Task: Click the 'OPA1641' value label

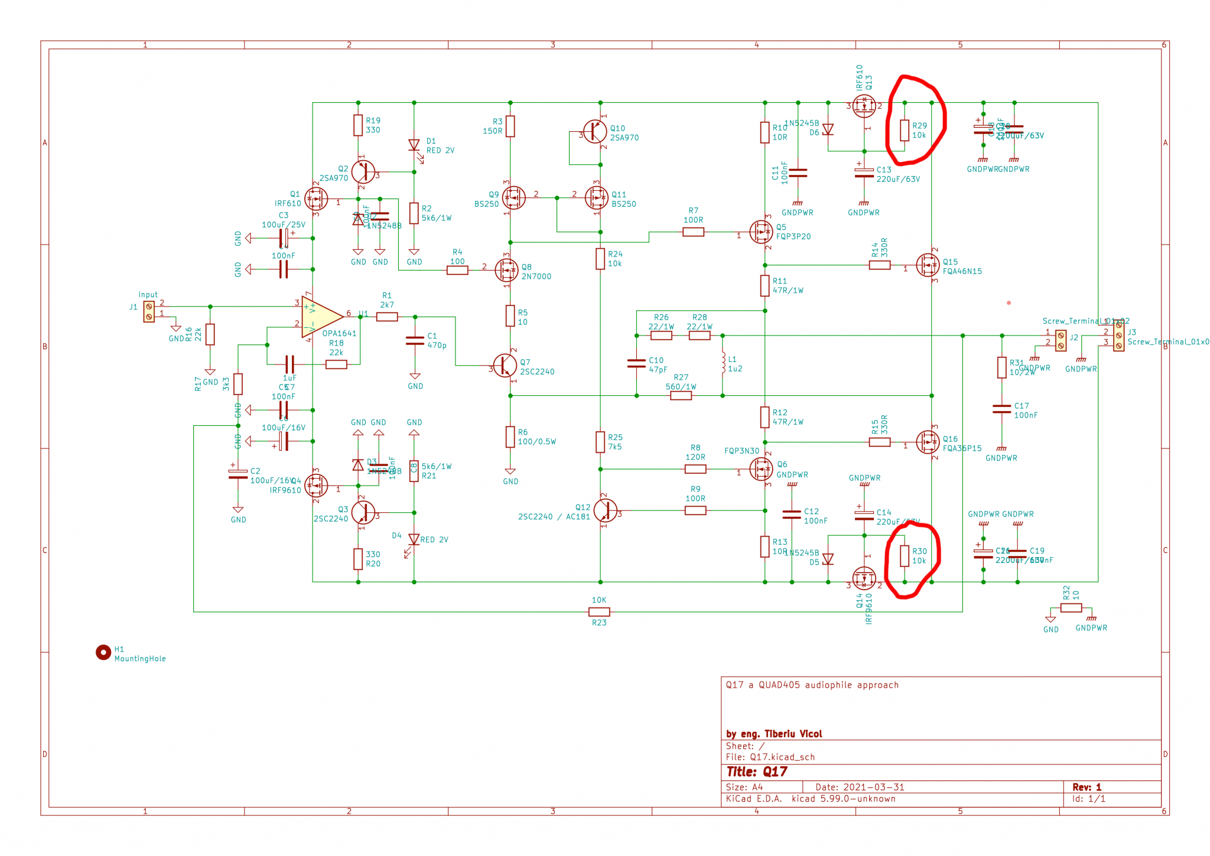Action: (x=339, y=333)
